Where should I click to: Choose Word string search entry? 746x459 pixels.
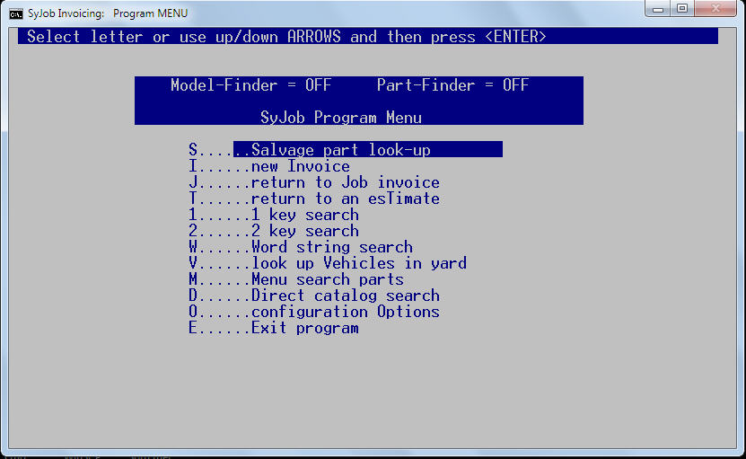tap(300, 247)
